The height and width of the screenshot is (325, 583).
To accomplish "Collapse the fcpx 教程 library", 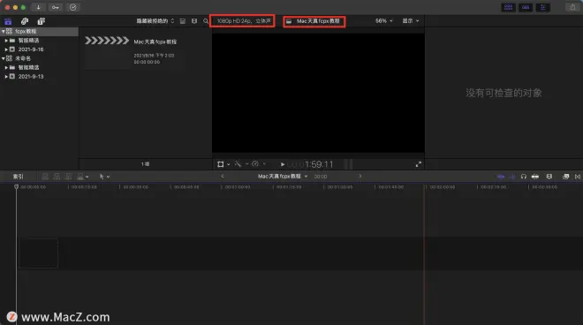I will coord(3,32).
